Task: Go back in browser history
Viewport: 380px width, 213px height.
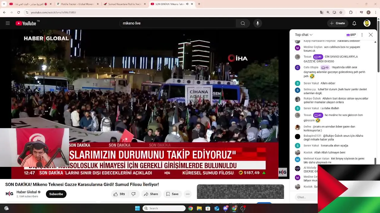Action: pos(4,12)
